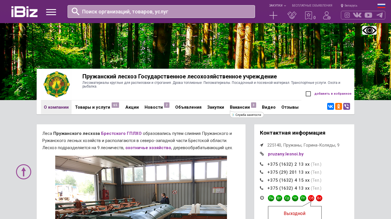Viewport: 391px width, 219px height.
Task: Select the Вс weekday circle
Action: click(319, 198)
